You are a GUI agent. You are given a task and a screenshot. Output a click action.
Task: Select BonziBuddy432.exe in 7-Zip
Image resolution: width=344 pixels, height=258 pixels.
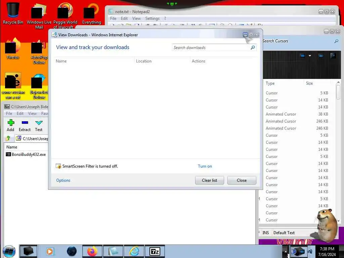click(26, 155)
